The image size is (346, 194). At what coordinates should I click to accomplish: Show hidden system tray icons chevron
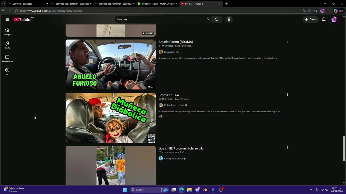click(311, 190)
